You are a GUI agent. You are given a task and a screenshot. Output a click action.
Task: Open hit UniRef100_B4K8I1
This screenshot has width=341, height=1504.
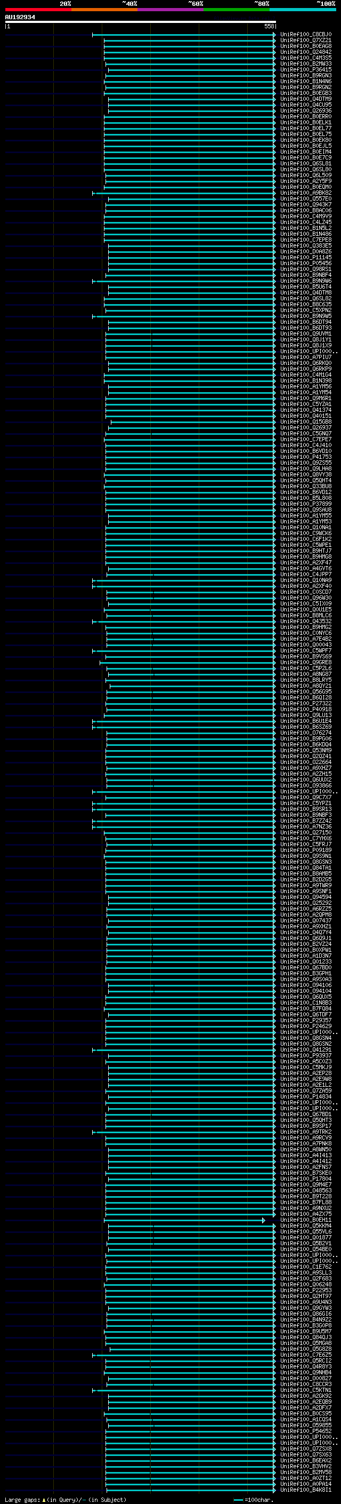[305, 1490]
